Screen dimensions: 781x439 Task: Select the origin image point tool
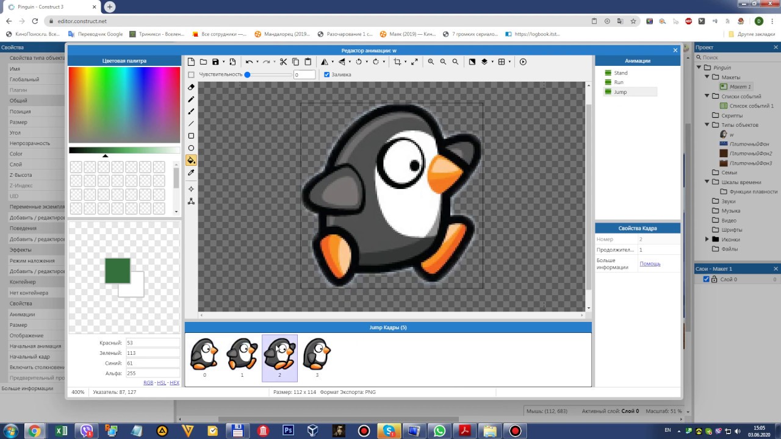191,189
